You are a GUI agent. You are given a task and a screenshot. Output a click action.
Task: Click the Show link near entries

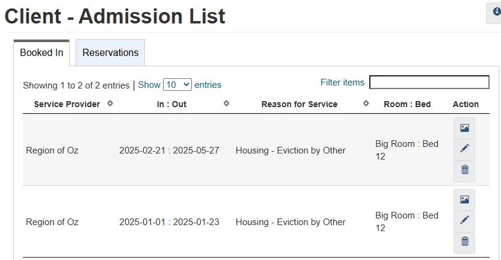coord(149,85)
